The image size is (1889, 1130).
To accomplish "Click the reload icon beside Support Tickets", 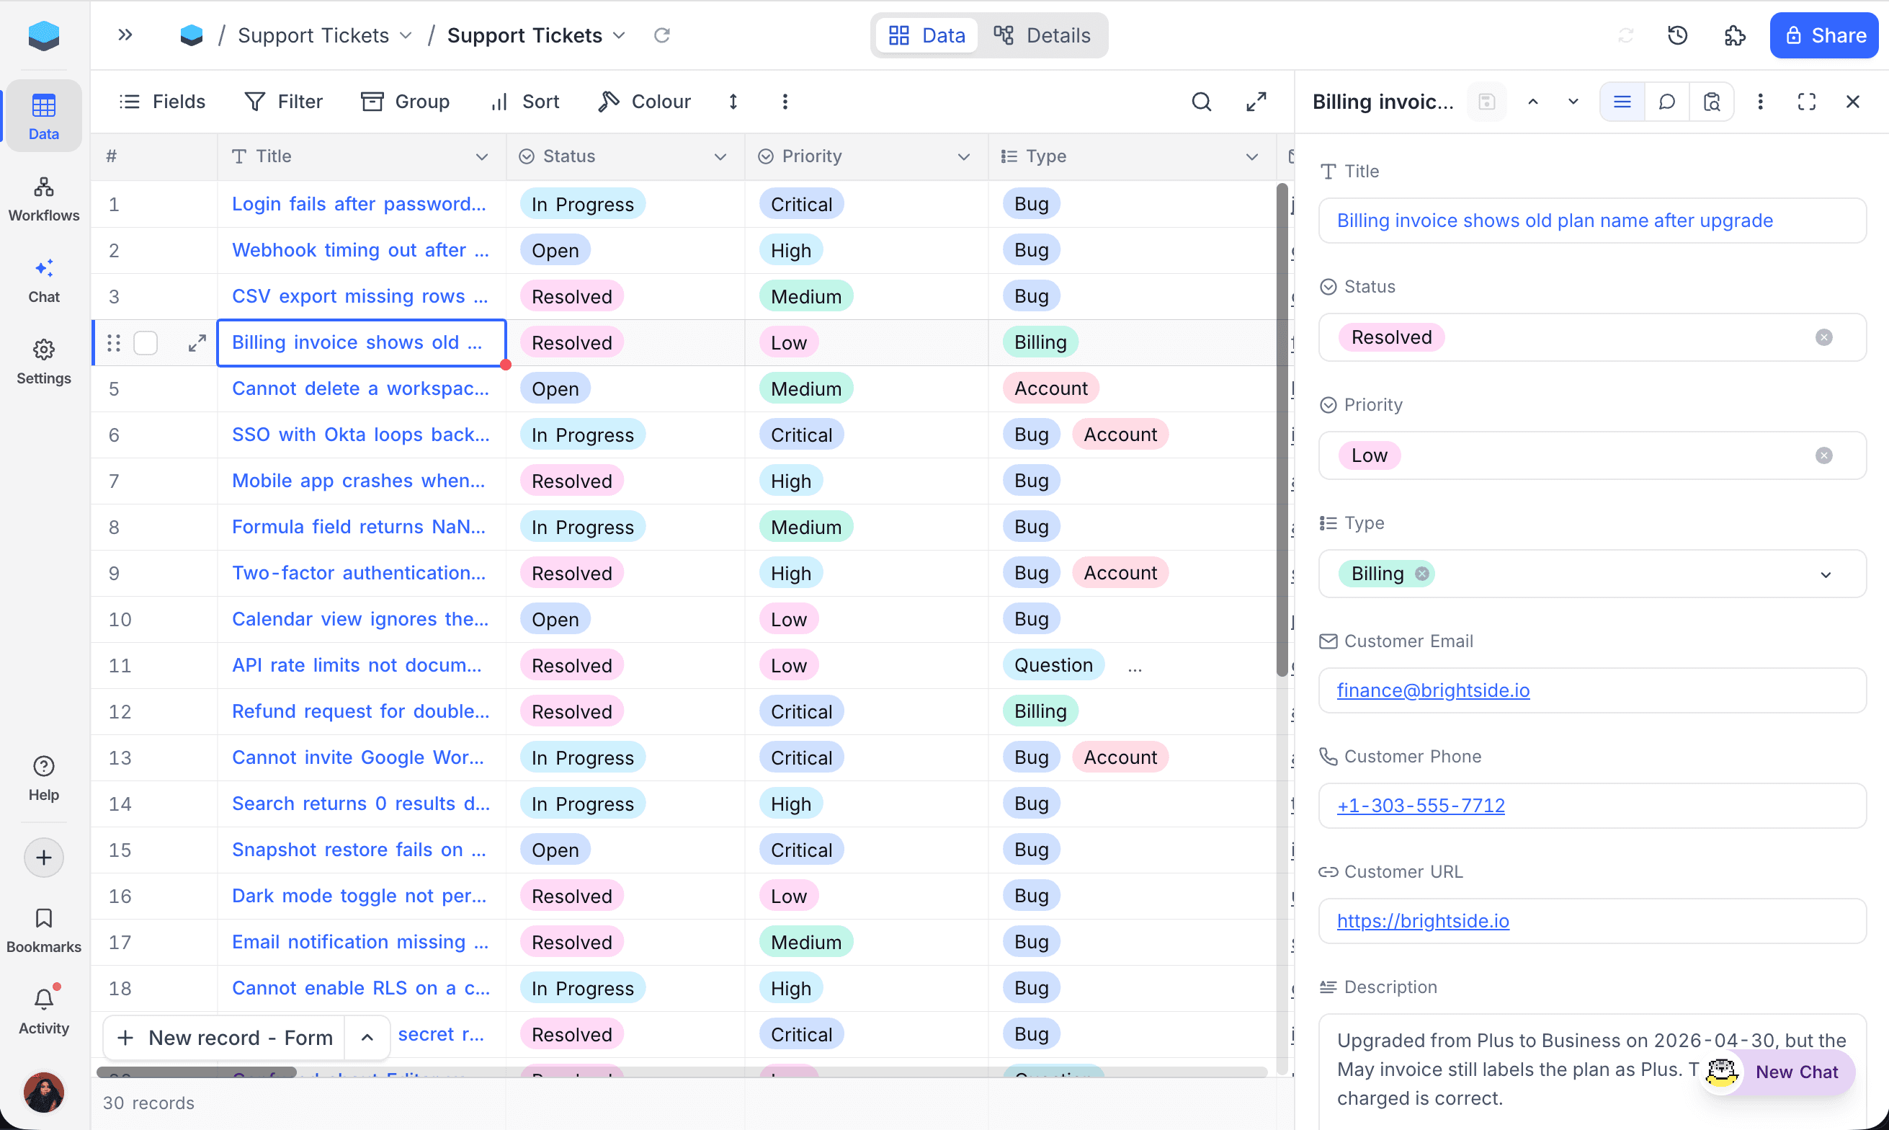I will pos(662,35).
